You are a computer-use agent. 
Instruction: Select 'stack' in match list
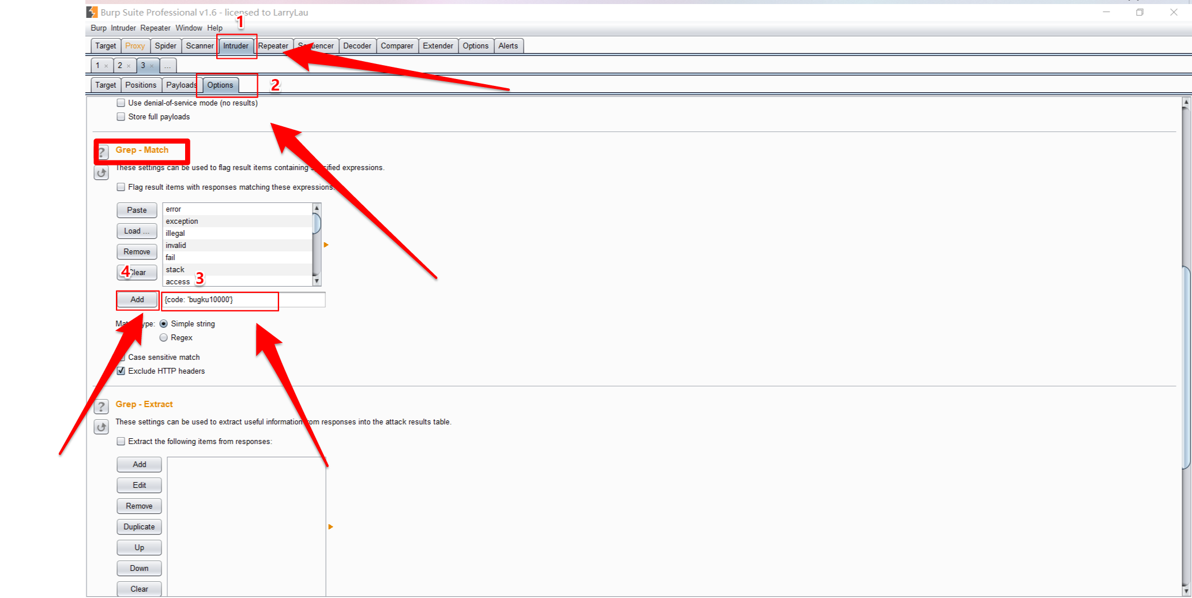click(238, 270)
